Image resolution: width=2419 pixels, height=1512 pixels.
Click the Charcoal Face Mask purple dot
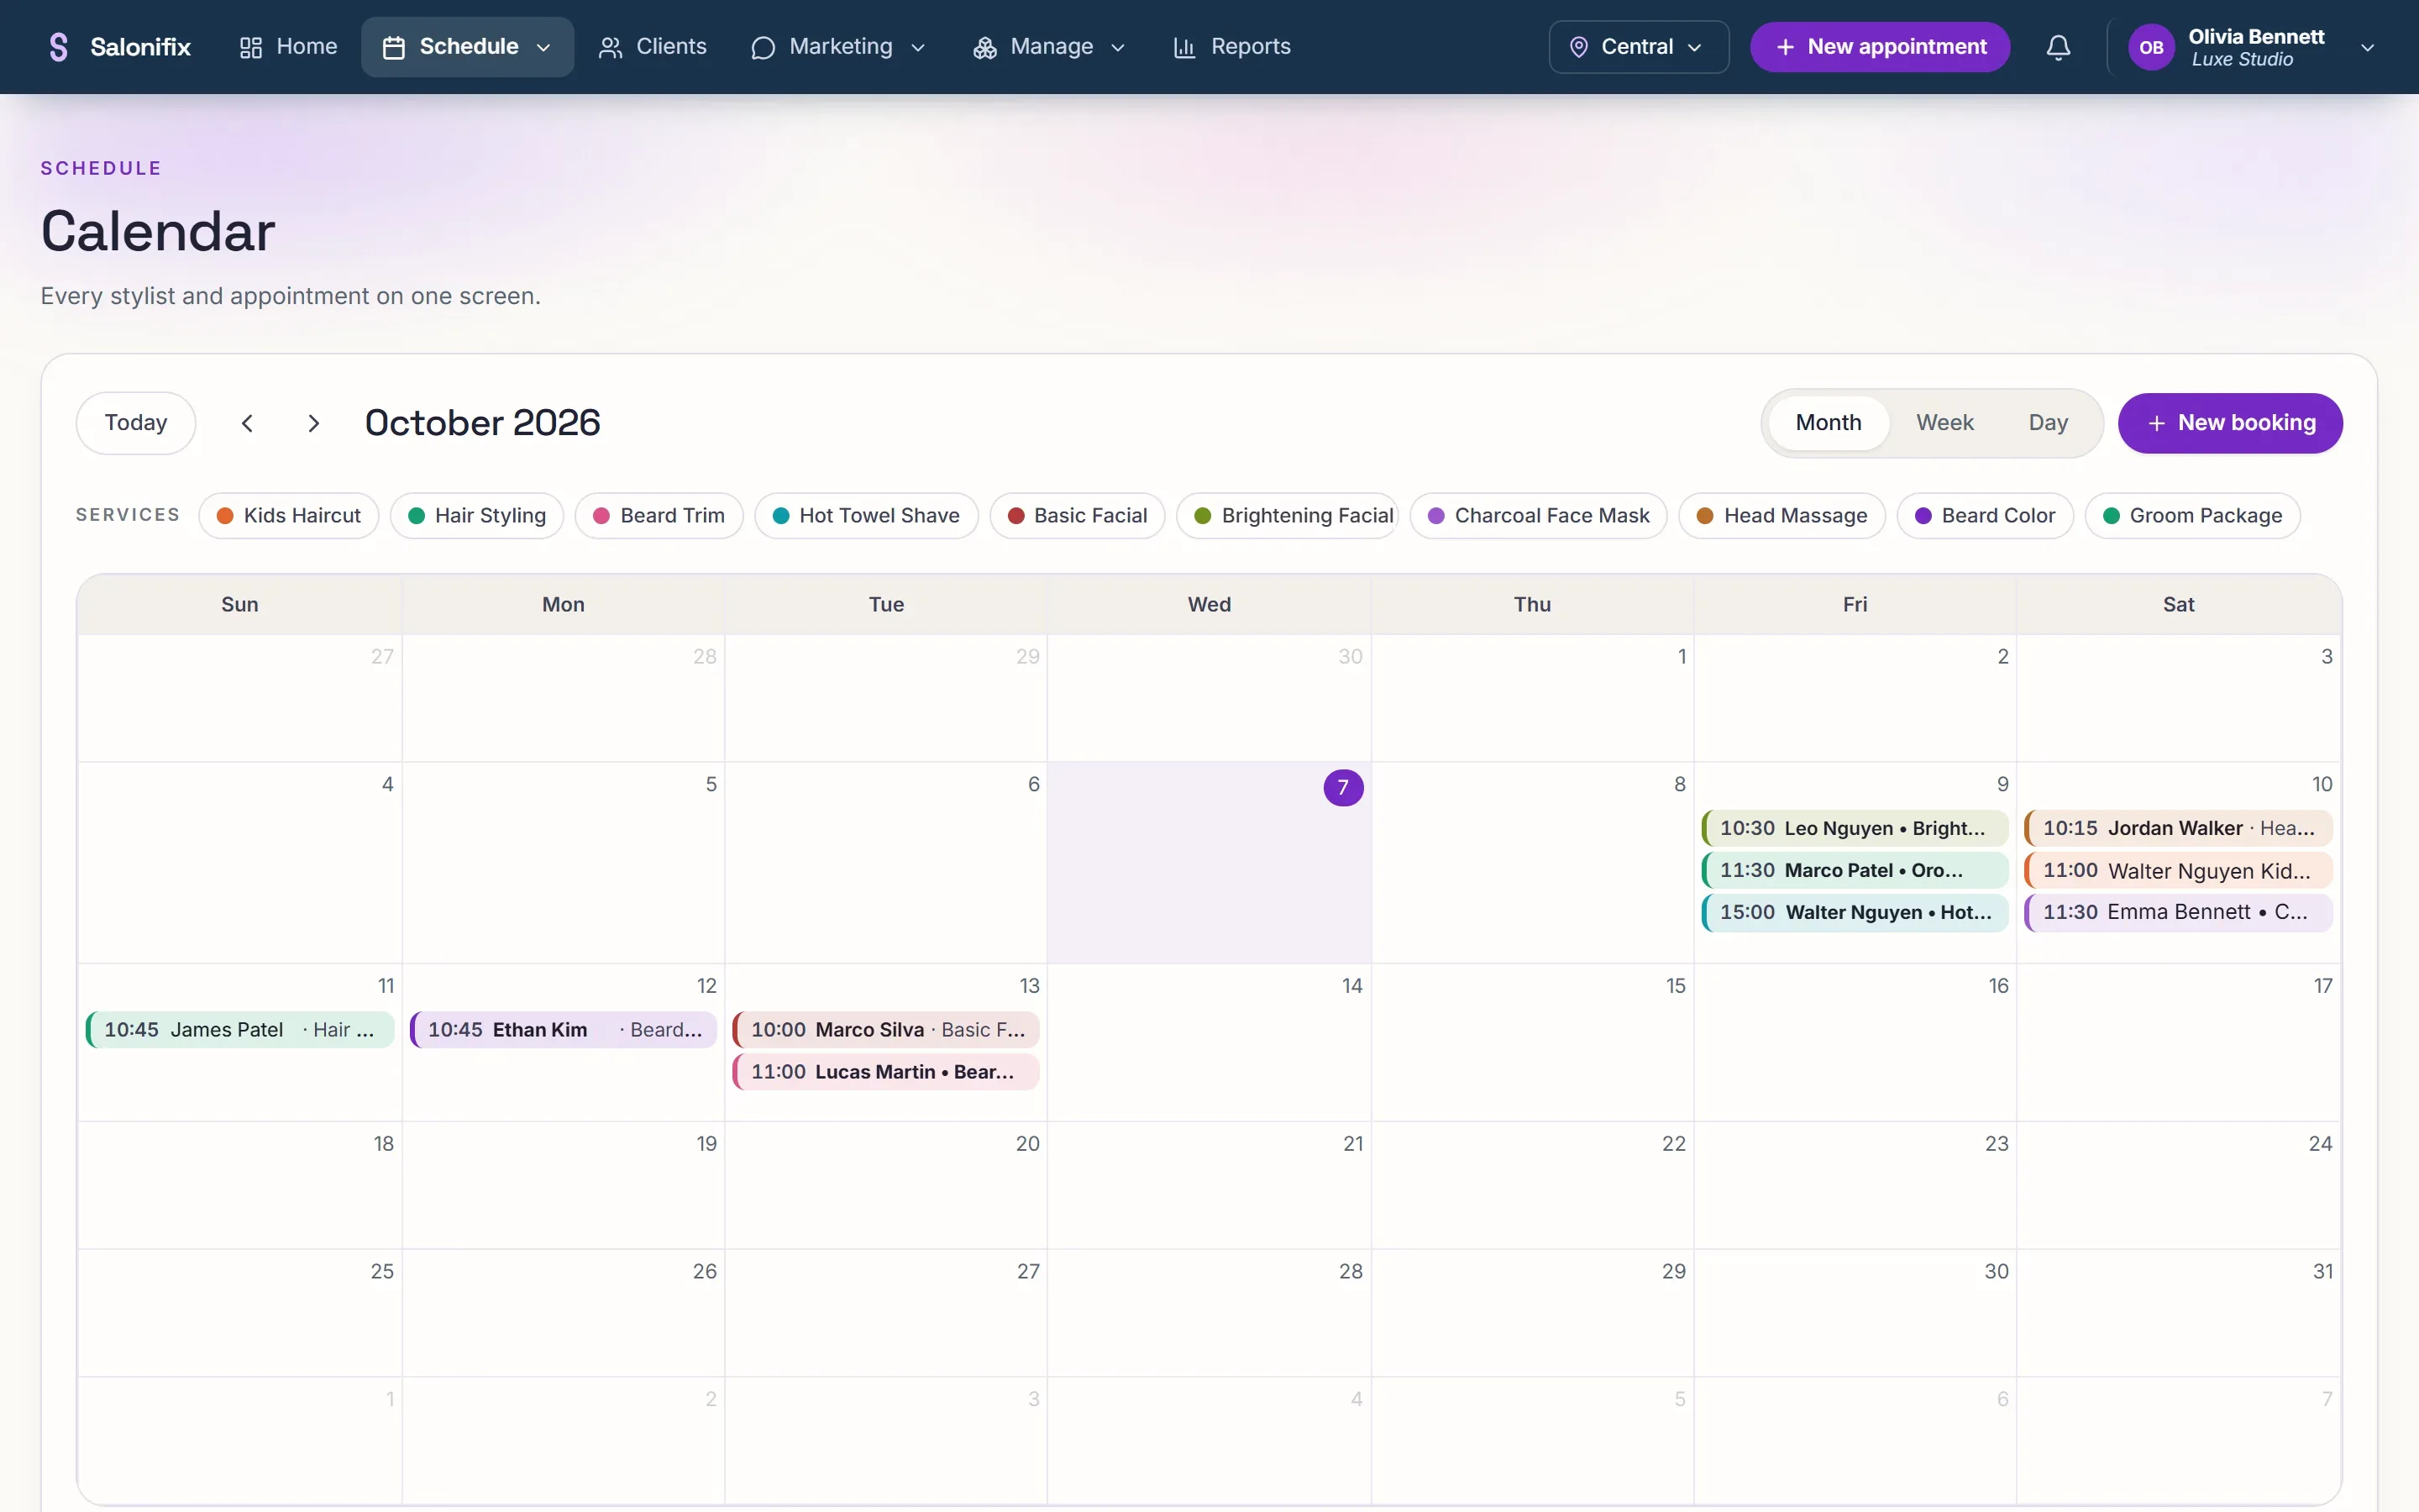point(1435,516)
